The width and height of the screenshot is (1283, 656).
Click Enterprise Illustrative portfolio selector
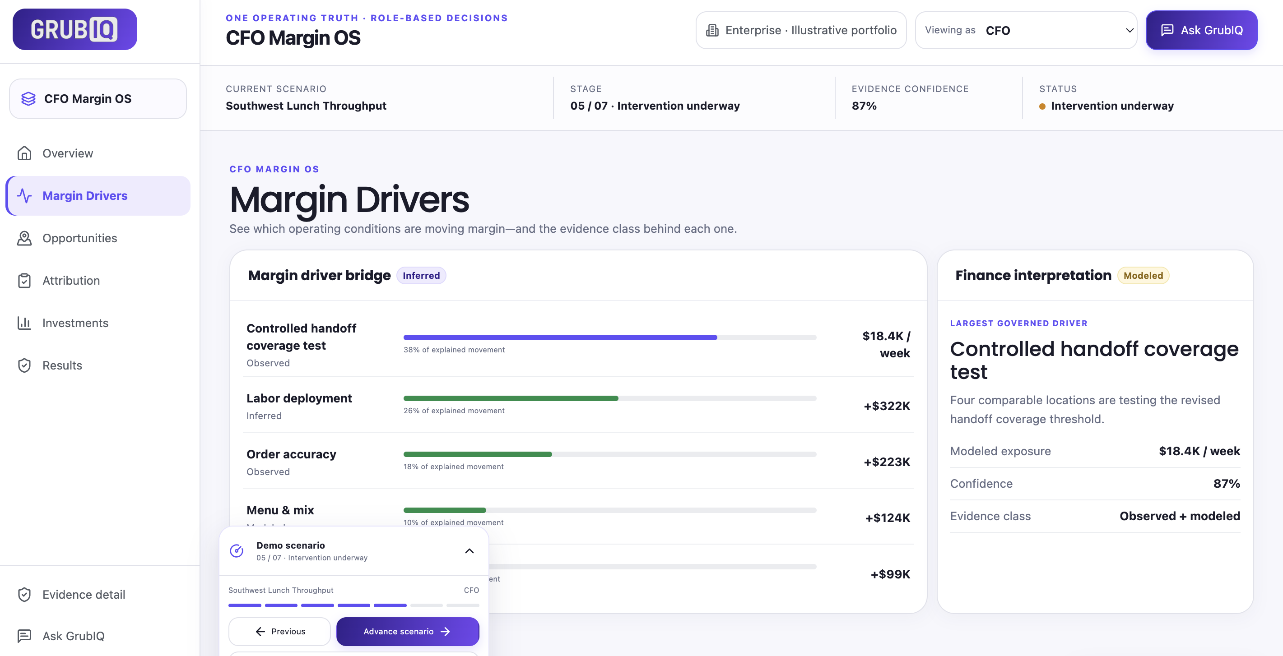coord(801,30)
